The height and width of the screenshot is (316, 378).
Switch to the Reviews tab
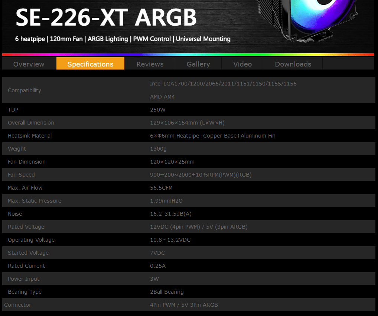(x=150, y=64)
